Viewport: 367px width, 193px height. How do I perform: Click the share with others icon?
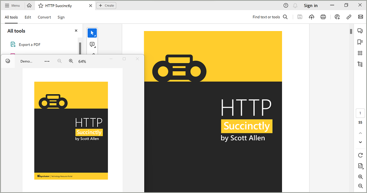click(x=337, y=17)
